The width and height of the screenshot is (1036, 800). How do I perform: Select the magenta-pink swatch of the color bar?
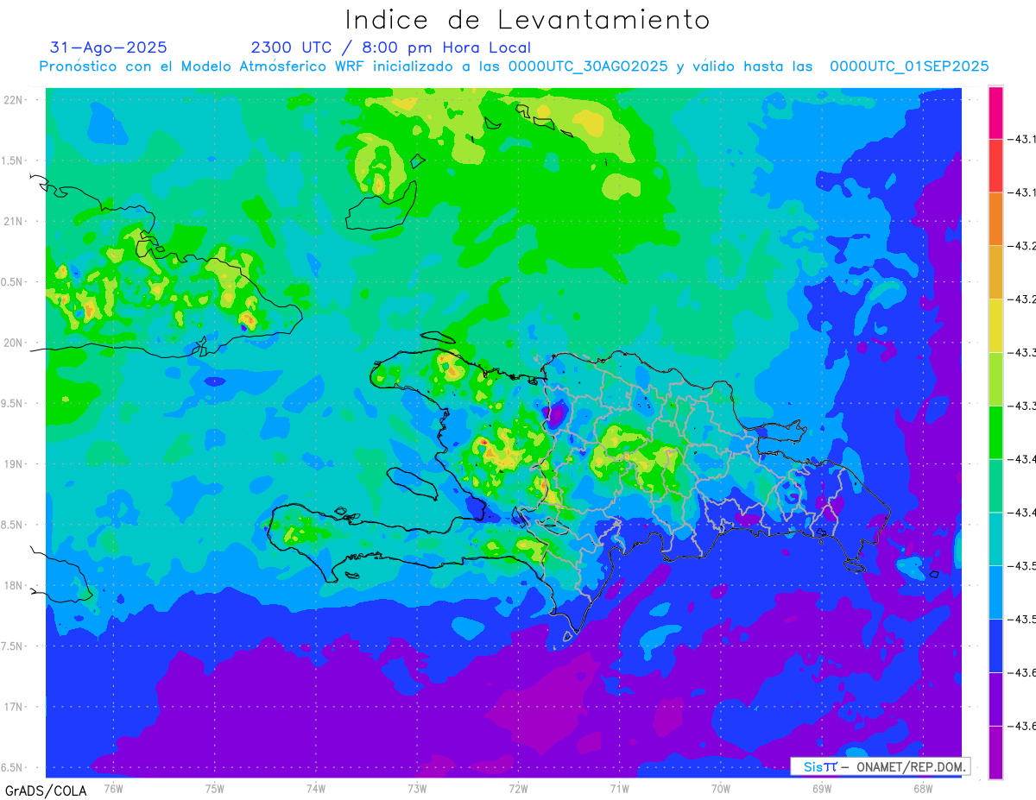pos(996,112)
